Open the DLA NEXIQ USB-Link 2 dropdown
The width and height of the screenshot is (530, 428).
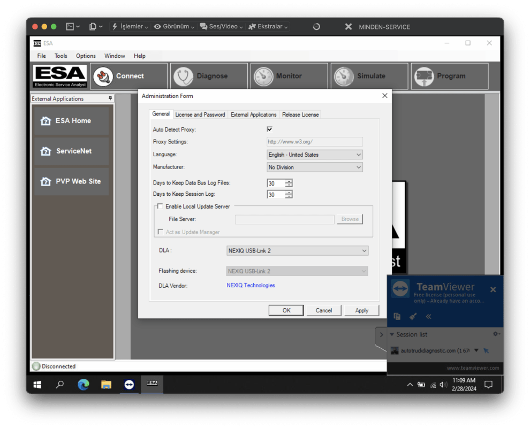pyautogui.click(x=297, y=251)
